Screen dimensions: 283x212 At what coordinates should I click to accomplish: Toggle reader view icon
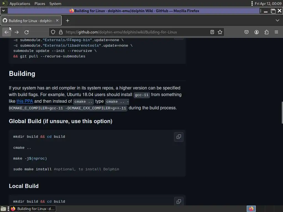(x=212, y=32)
